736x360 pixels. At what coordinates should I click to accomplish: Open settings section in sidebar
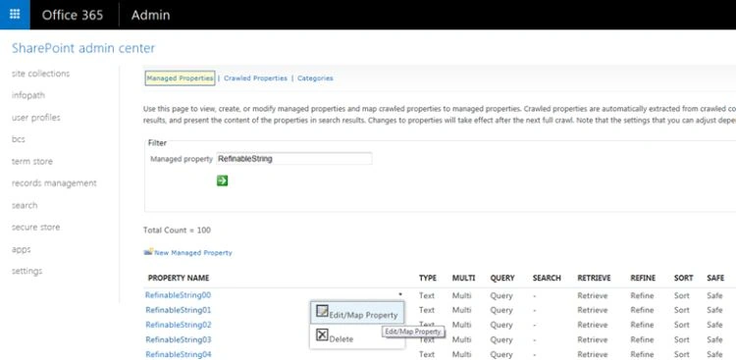pyautogui.click(x=26, y=271)
